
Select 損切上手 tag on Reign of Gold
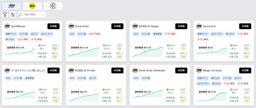(215, 78)
